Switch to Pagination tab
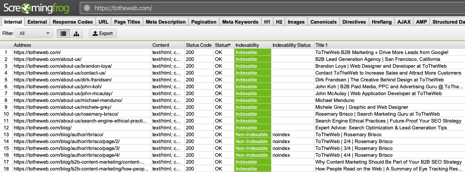Image resolution: width=465 pixels, height=172 pixels. coord(204,22)
